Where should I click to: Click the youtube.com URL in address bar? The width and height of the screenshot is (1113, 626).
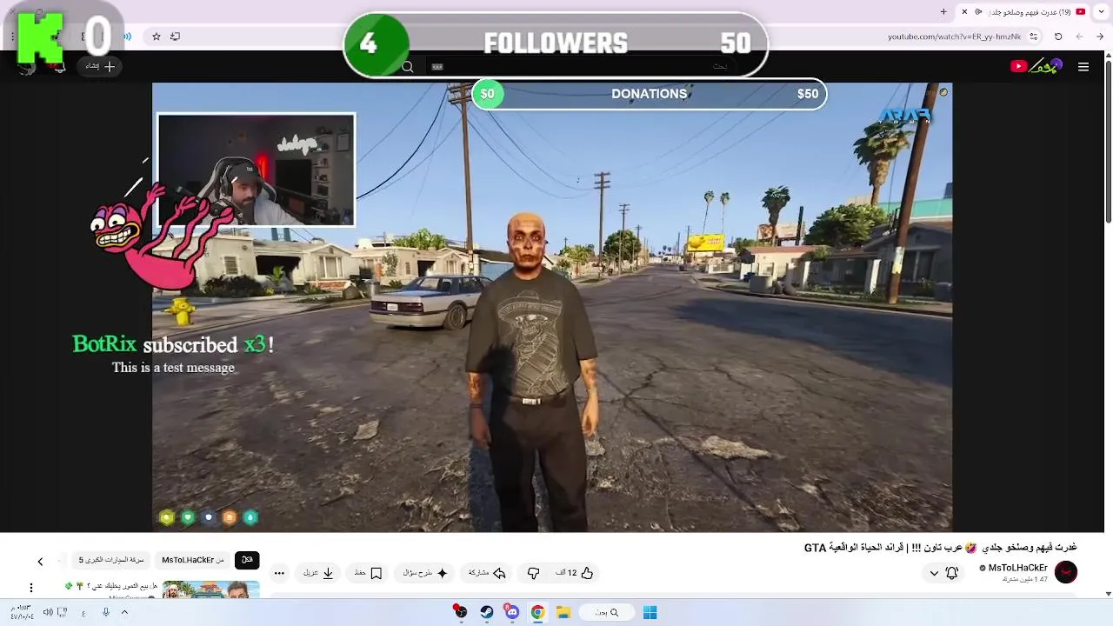[954, 37]
